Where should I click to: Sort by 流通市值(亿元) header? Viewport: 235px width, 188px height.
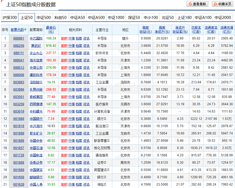[x=227, y=30]
